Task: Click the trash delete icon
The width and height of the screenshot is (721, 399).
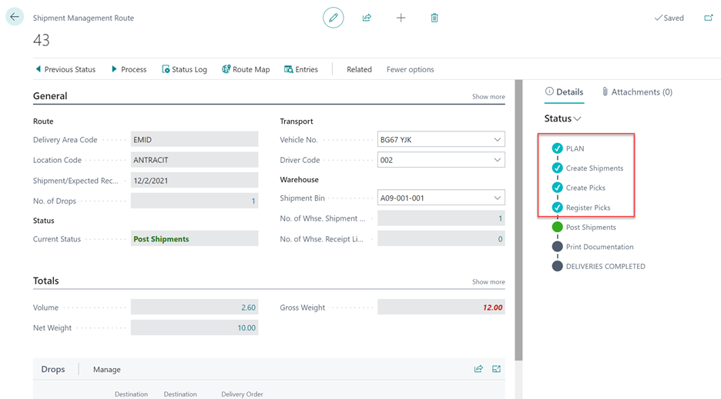Action: click(x=434, y=18)
